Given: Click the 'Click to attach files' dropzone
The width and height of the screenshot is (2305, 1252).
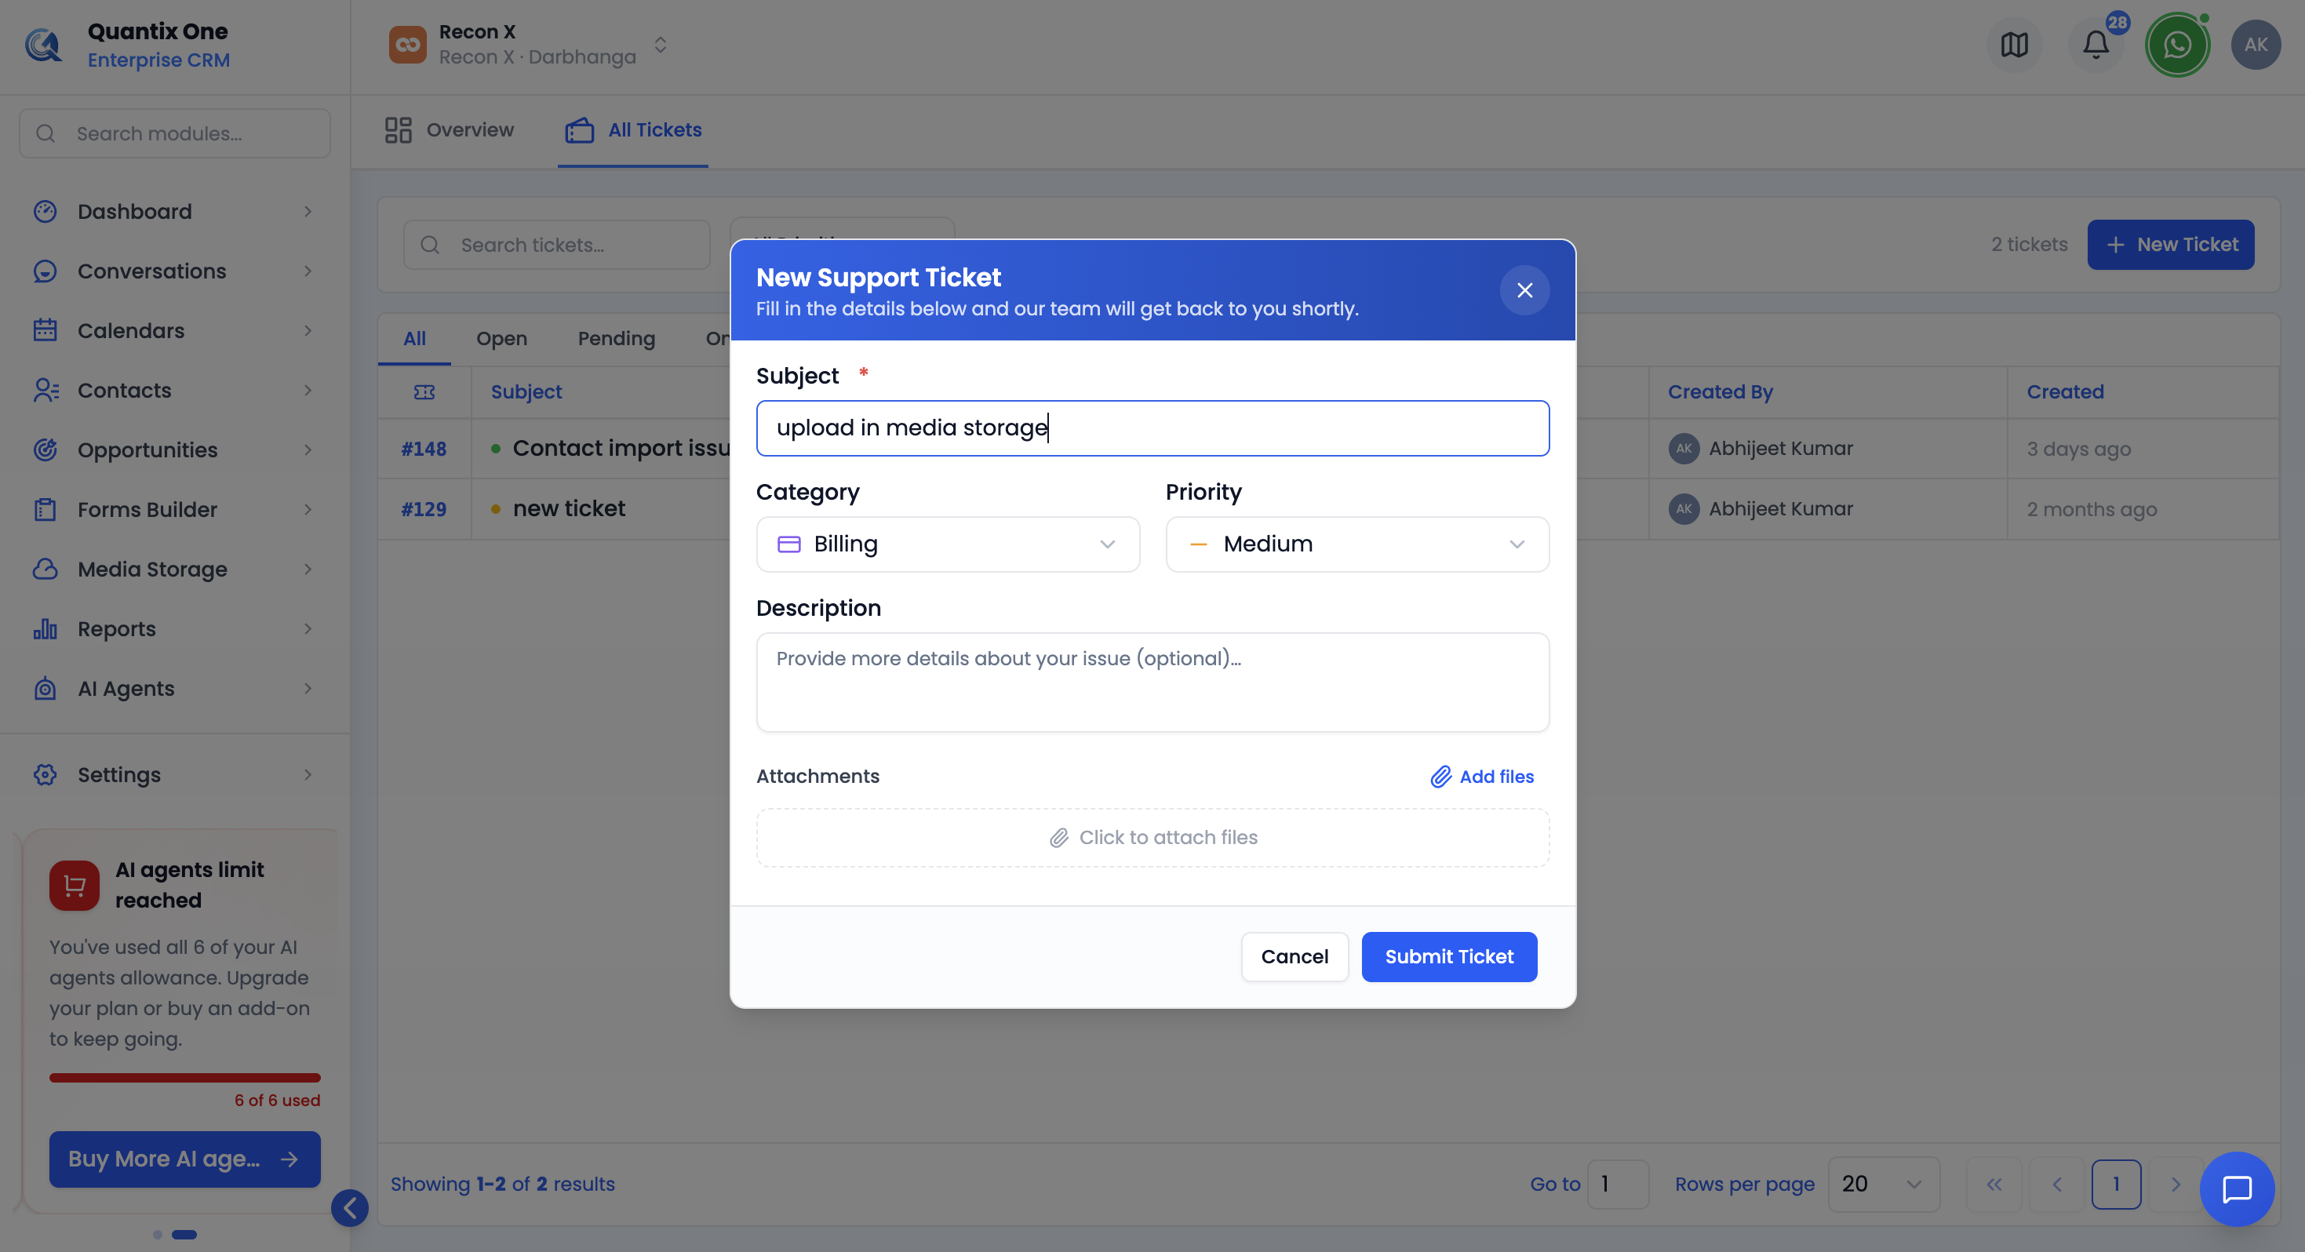Looking at the screenshot, I should click(x=1152, y=837).
